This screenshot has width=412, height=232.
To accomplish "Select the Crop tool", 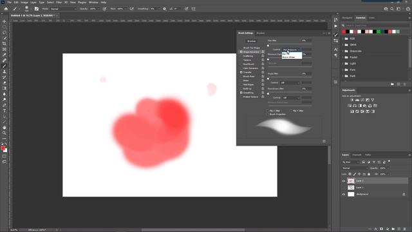I will [5, 44].
